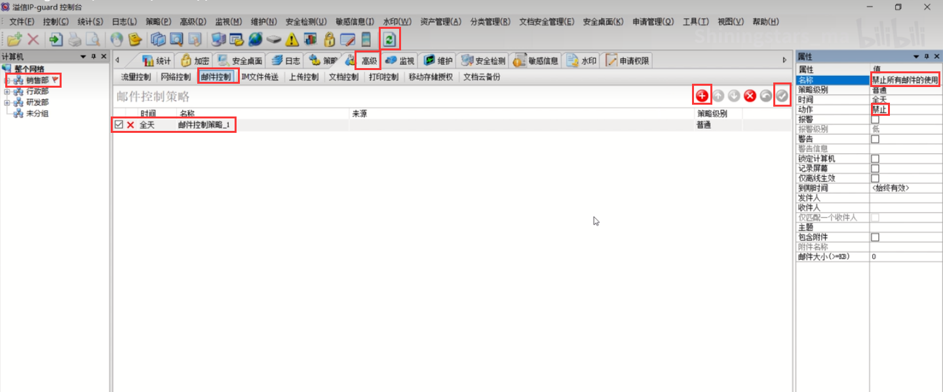The width and height of the screenshot is (943, 392).
Task: Click the printer icon in main toolbar
Action: (x=75, y=39)
